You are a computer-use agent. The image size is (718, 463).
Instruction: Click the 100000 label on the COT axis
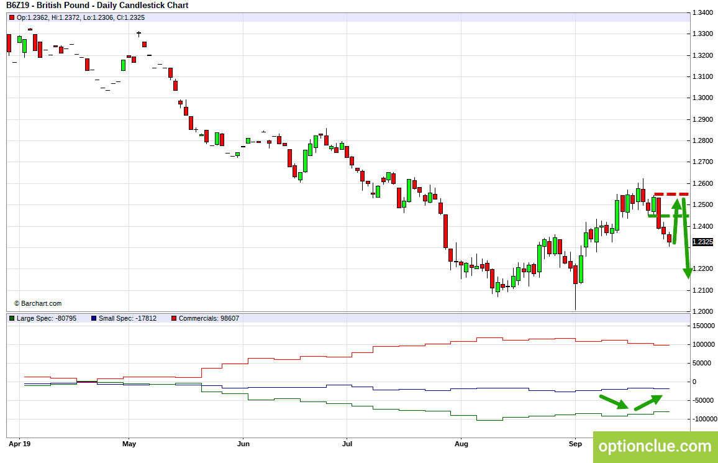click(704, 344)
